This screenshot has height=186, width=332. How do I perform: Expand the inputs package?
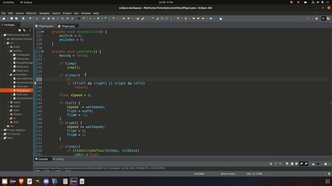pos(8,102)
